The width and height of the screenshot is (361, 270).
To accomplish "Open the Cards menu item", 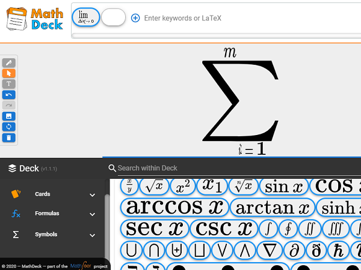I will (43, 194).
